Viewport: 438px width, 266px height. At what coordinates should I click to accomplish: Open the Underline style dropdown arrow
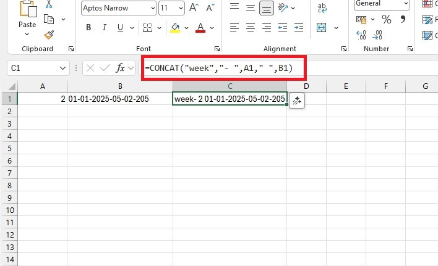132,28
